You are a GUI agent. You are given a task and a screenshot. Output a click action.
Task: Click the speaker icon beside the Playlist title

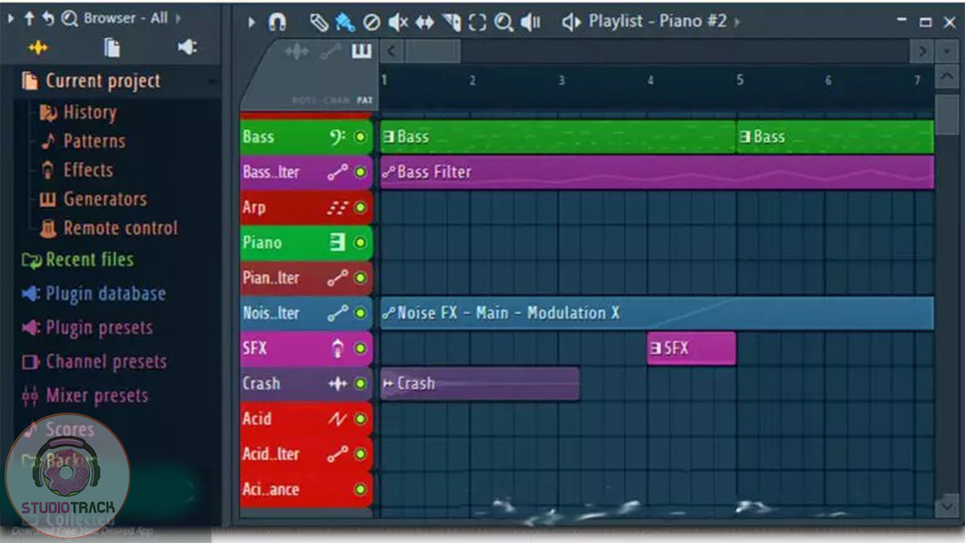[571, 22]
